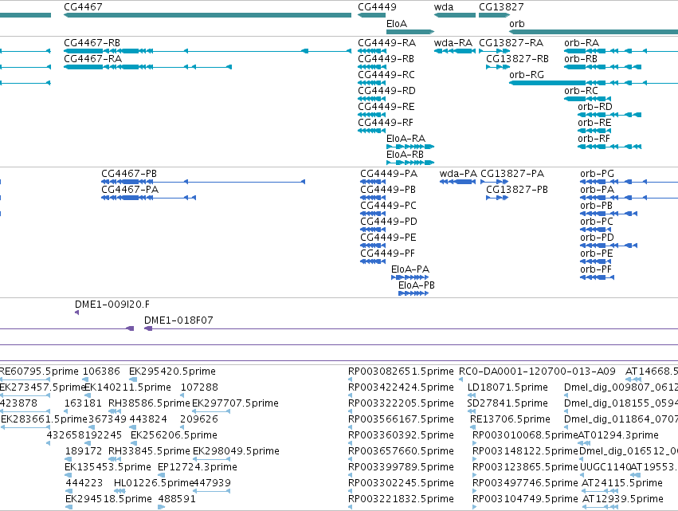Click the wda gene arrow glyph
The width and height of the screenshot is (678, 511).
(x=455, y=15)
